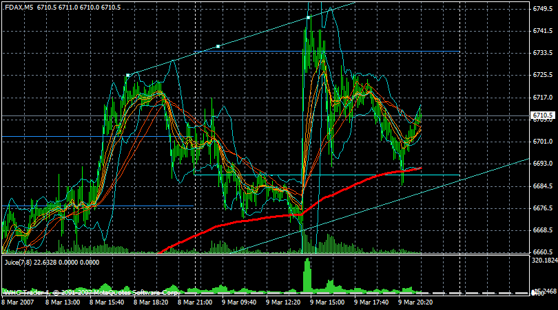Click the 6693.0 price scale label
Screen dimensions: 558x310
pyautogui.click(x=543, y=164)
